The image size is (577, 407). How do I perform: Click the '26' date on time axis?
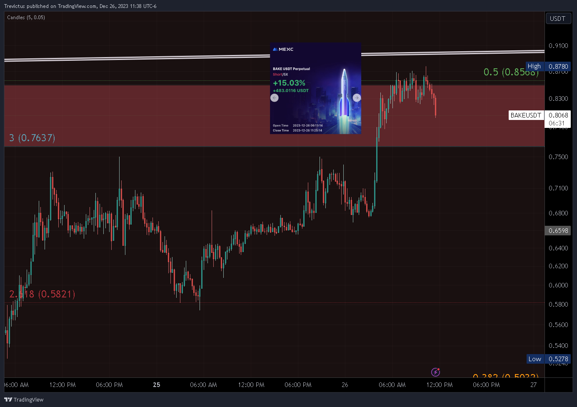[x=345, y=385]
